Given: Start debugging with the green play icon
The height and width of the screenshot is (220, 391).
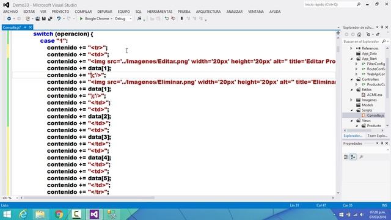Looking at the screenshot, I should 81,19.
